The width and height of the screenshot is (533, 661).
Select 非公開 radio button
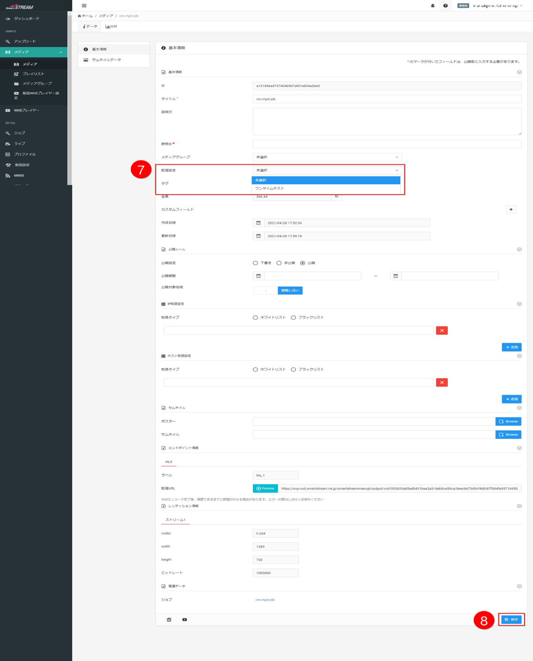[x=279, y=263]
